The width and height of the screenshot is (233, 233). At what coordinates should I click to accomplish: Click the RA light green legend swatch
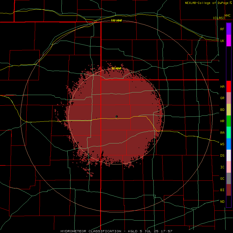tap(229, 133)
